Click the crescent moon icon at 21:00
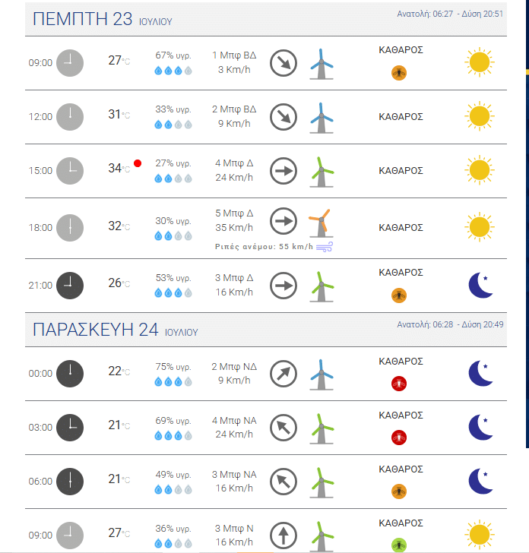The height and width of the screenshot is (553, 529). coord(480,285)
